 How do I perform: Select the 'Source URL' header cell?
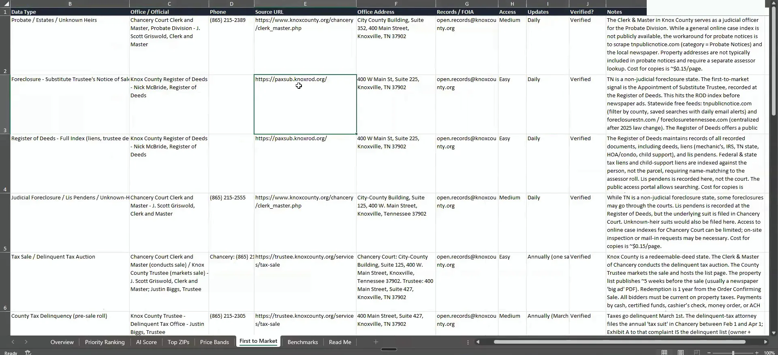point(305,12)
